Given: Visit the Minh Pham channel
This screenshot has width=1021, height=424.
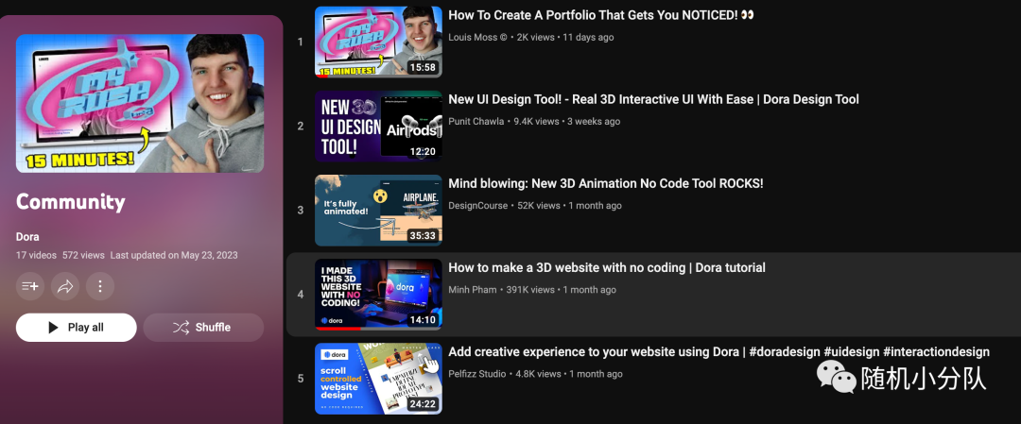Looking at the screenshot, I should [473, 289].
